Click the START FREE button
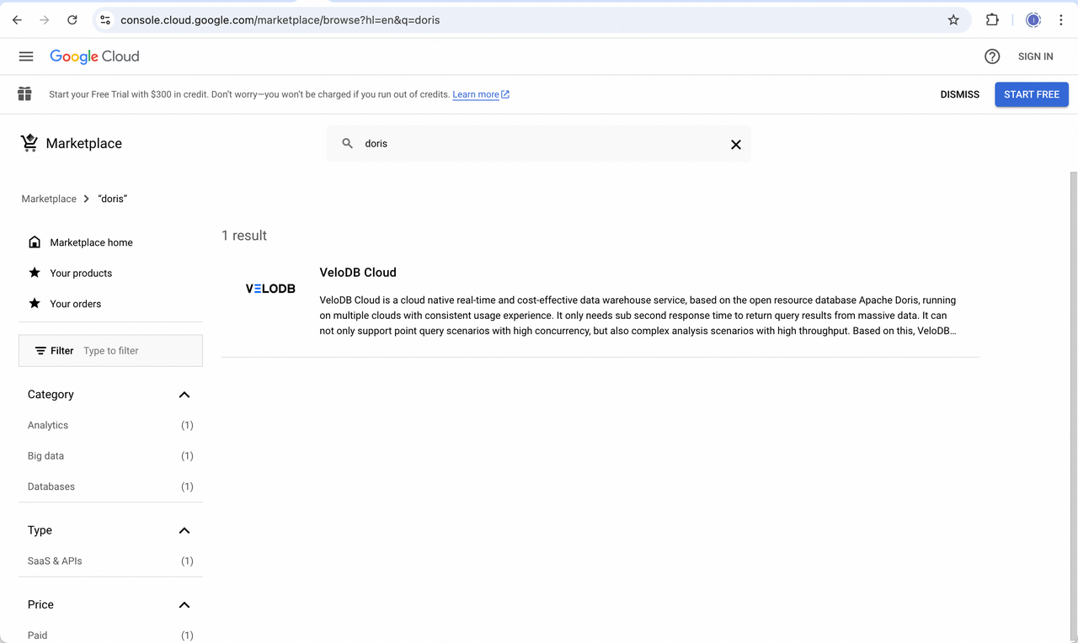 [x=1032, y=94]
